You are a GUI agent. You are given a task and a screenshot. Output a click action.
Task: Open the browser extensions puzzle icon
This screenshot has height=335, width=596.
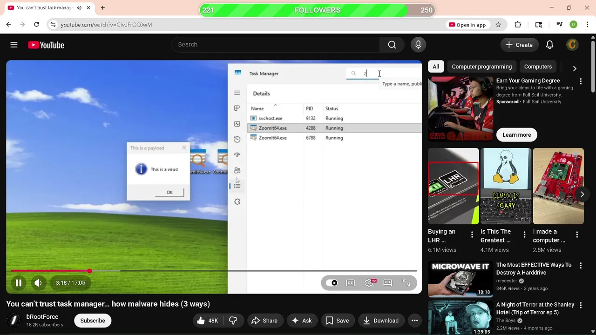click(518, 25)
